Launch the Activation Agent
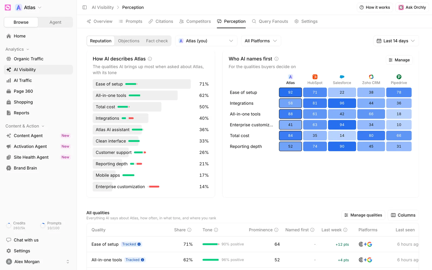This screenshot has height=270, width=432. click(x=38, y=146)
